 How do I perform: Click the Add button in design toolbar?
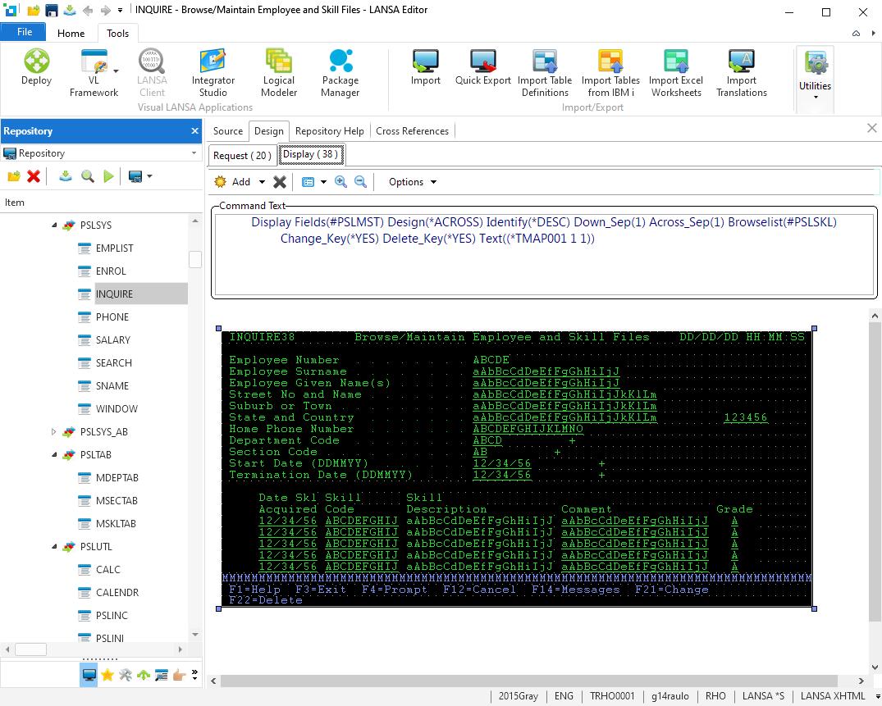coord(233,182)
